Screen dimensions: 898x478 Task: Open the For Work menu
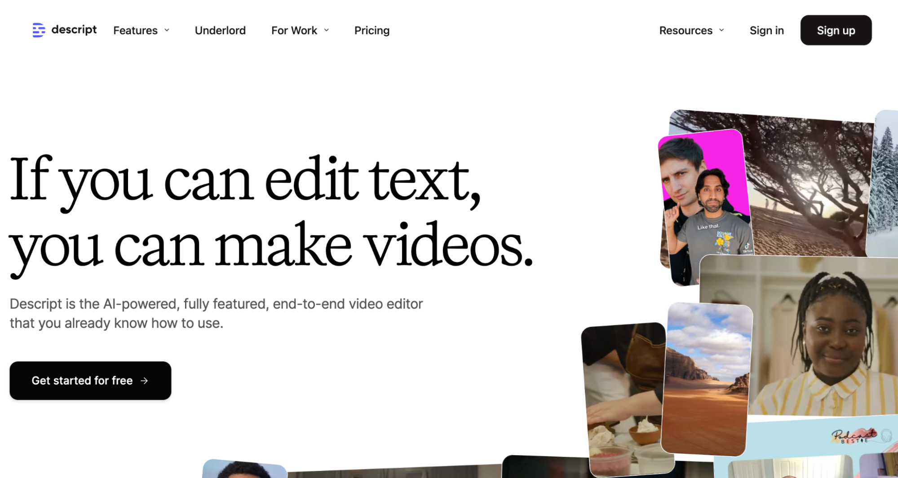[300, 30]
